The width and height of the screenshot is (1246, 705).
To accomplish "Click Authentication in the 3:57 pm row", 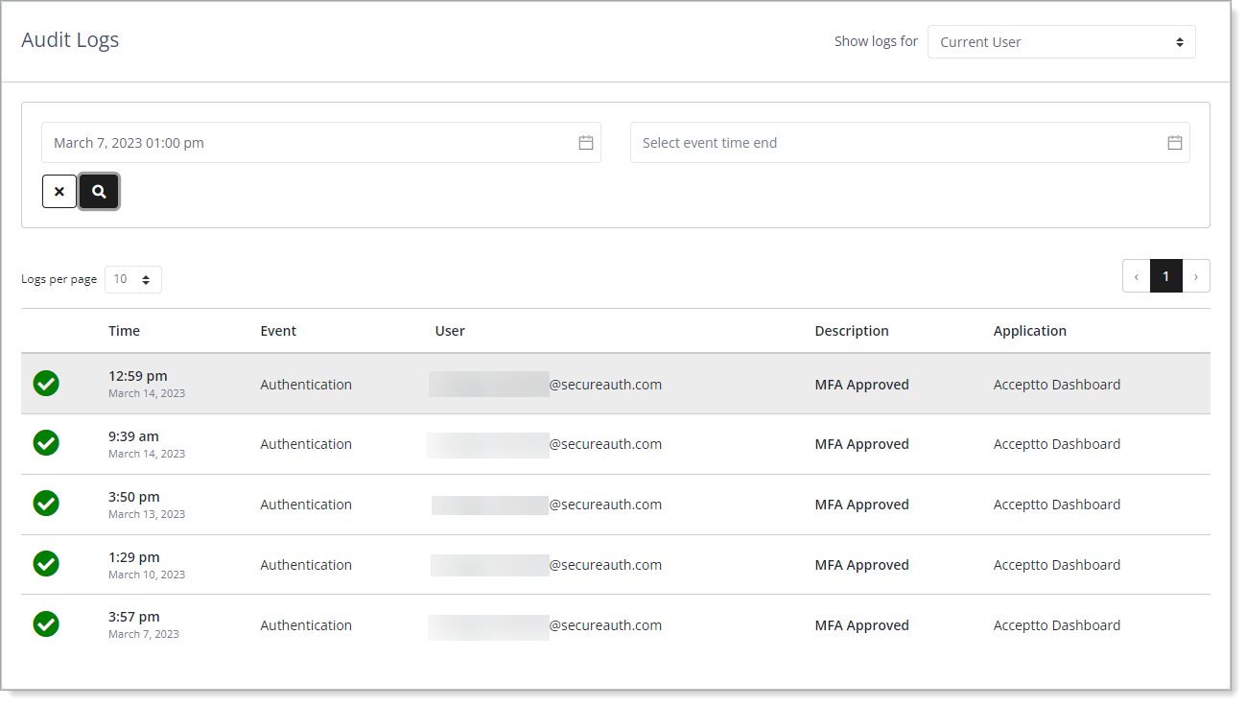I will coord(306,625).
